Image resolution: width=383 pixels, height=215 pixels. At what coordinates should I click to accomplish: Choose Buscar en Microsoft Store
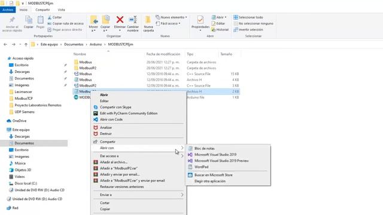pyautogui.click(x=213, y=175)
